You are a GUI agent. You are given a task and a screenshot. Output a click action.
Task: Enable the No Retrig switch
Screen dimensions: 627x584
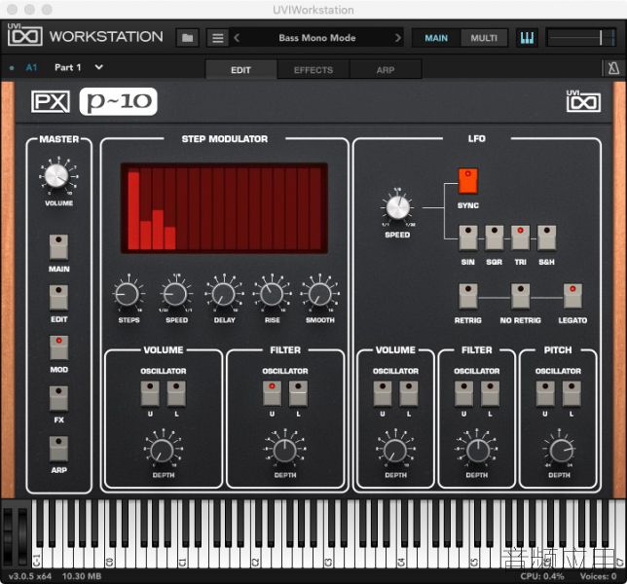click(x=520, y=296)
